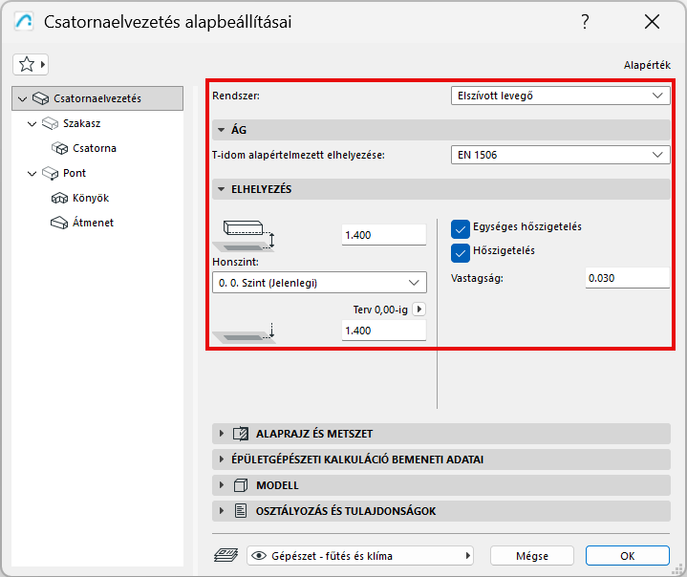Click the Mégse button
This screenshot has height=577, width=687.
[x=532, y=556]
